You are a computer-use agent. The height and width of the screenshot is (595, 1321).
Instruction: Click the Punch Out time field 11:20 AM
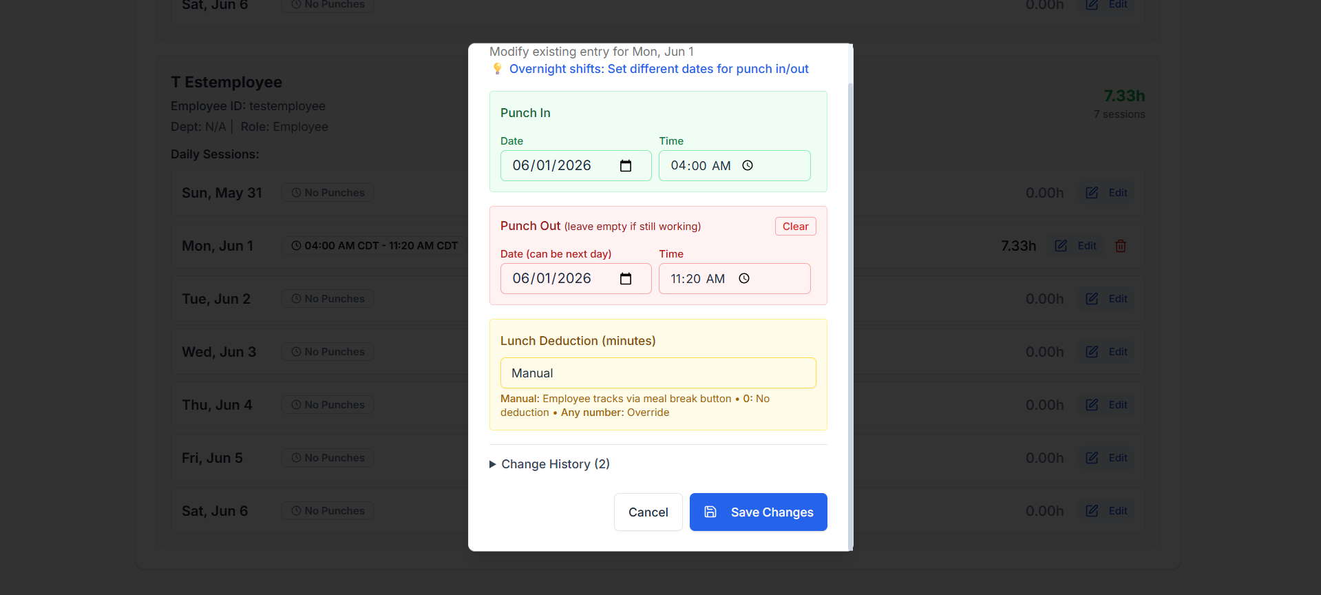coord(735,279)
